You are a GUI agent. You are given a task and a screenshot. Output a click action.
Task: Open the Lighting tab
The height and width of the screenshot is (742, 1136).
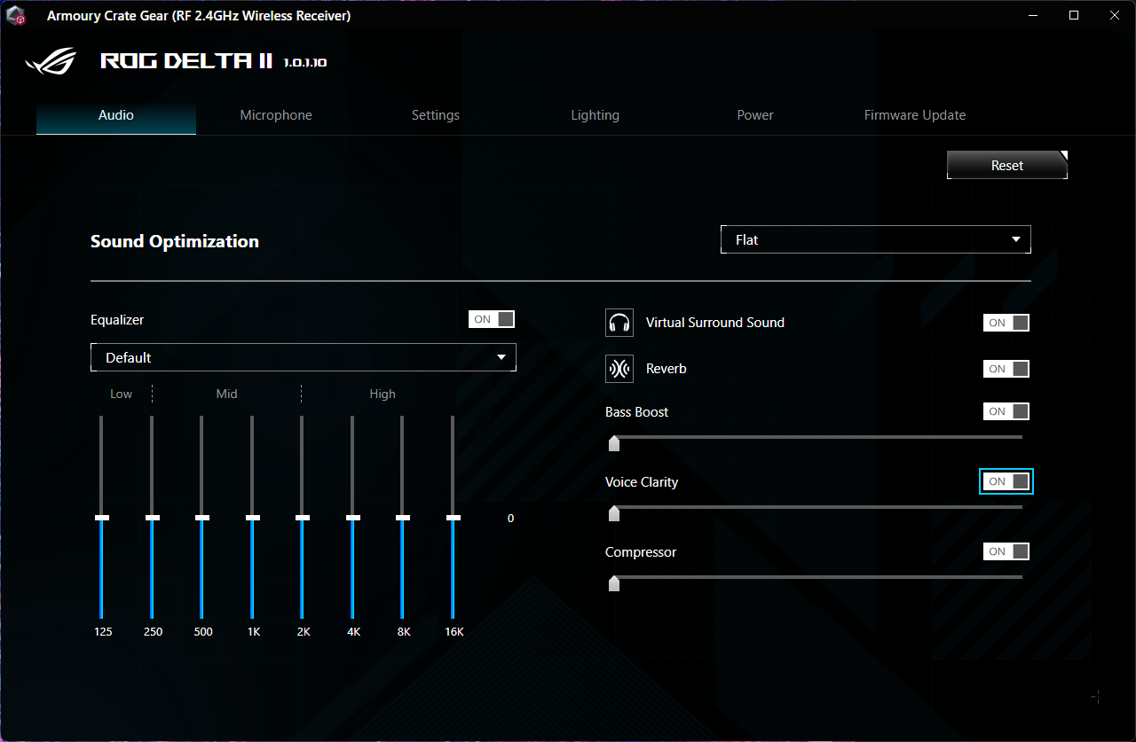click(596, 115)
